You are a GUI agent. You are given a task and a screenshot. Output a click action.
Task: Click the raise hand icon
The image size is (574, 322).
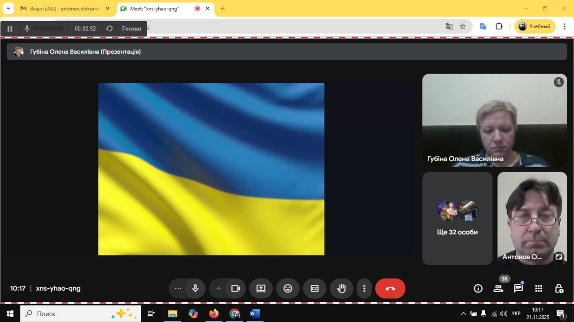(x=341, y=288)
